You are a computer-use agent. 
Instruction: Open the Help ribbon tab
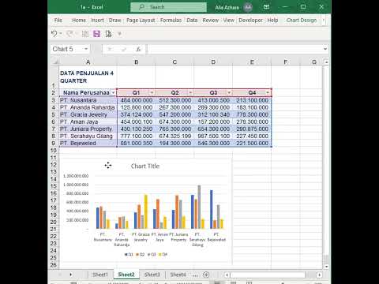click(x=272, y=21)
